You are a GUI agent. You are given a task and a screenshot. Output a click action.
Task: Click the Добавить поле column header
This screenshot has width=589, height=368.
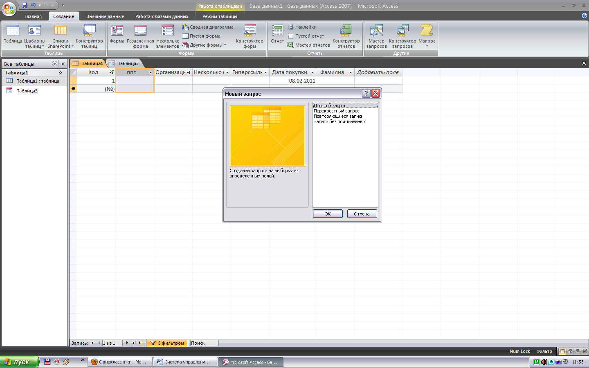(378, 72)
